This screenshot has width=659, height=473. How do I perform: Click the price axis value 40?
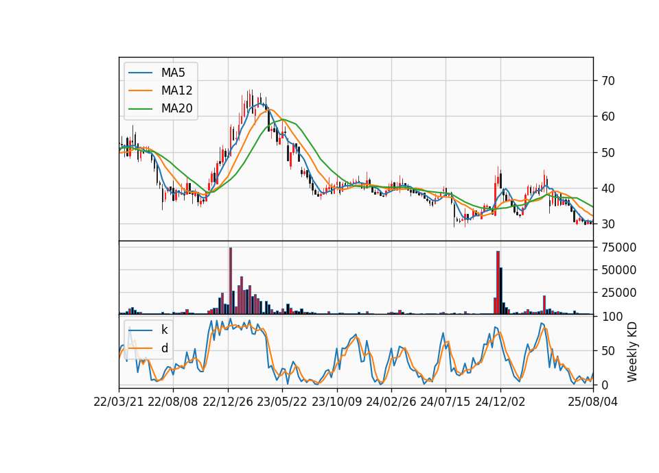coord(608,189)
